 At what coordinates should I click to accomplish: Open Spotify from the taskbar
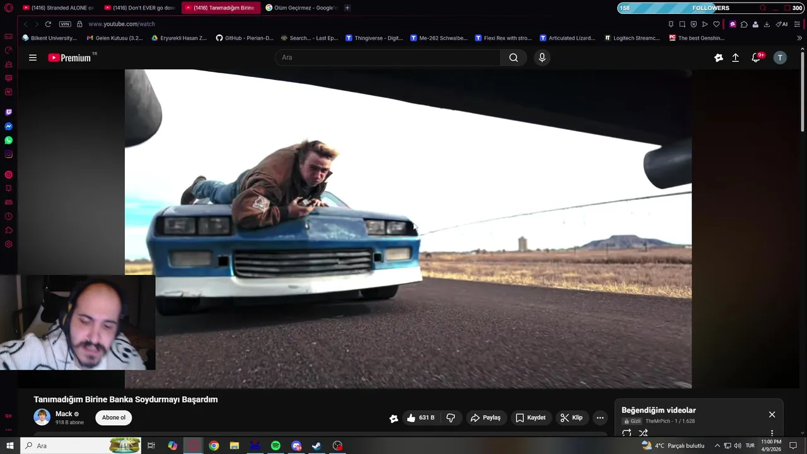click(x=276, y=446)
